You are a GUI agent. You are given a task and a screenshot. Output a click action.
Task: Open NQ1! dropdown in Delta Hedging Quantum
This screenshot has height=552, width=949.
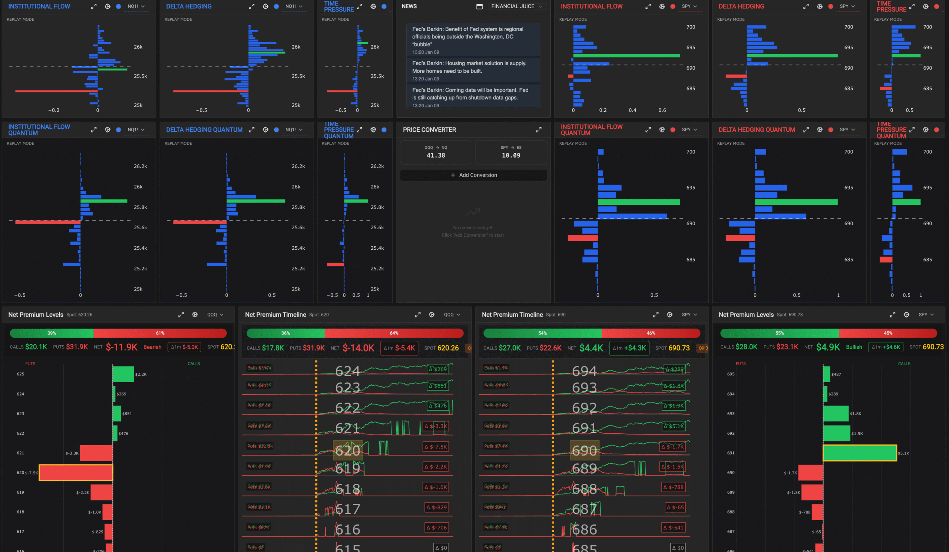pyautogui.click(x=294, y=129)
